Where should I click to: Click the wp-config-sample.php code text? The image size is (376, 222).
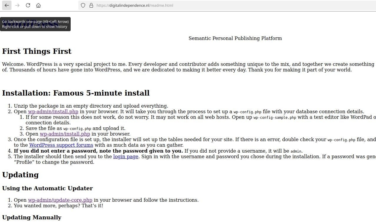tap(275, 118)
